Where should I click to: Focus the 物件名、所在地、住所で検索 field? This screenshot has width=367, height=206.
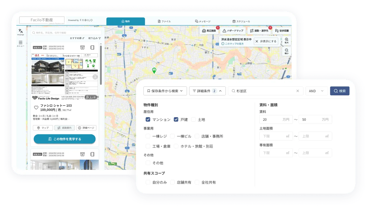click(x=66, y=33)
